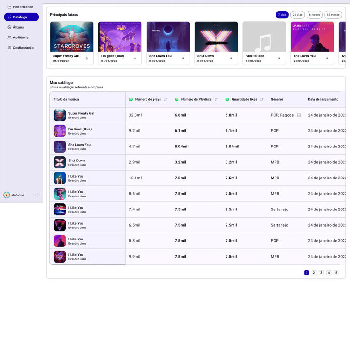350x350 pixels.
Task: Click Shut Down row cover icon
Action: (60, 162)
